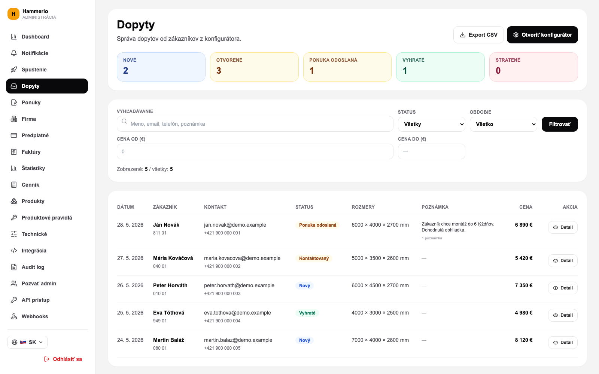View Detail for Ján Novák
599x374 pixels.
pyautogui.click(x=563, y=227)
